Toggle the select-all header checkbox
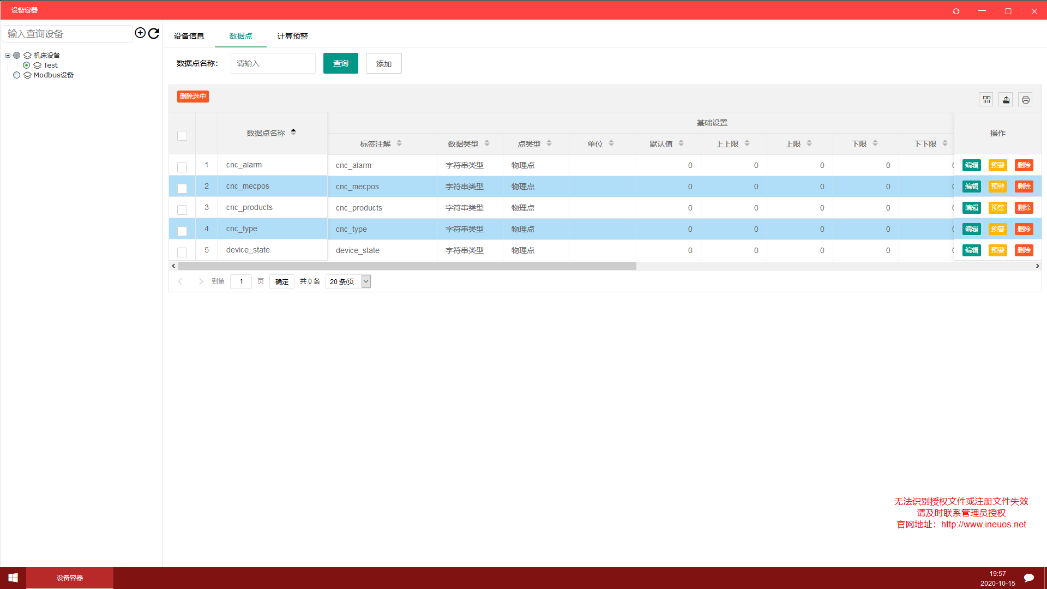 coord(182,135)
